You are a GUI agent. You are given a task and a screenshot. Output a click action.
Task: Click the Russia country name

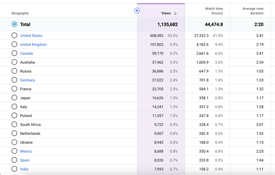(x=26, y=71)
